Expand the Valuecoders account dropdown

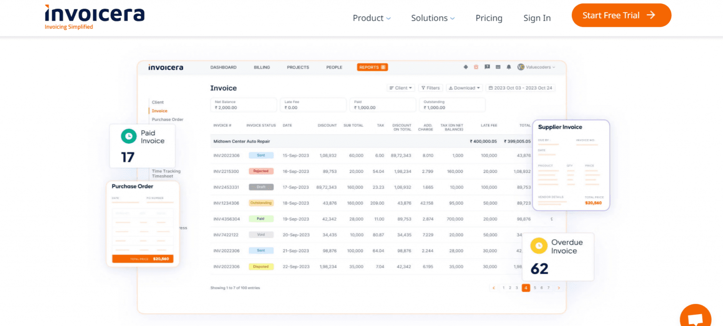click(537, 67)
